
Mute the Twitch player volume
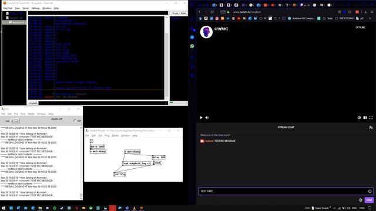(x=207, y=118)
